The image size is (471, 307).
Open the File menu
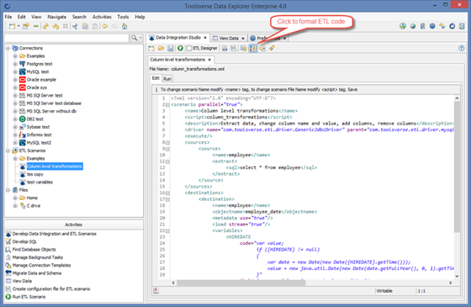8,17
